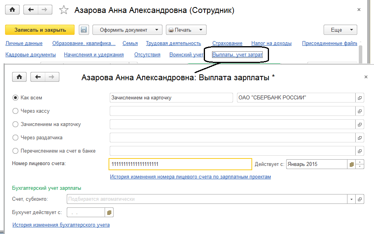Screen dimensions: 374x234
Task: Click the home icon in the Выплата зарплаты window
Action: pyautogui.click(x=19, y=77)
